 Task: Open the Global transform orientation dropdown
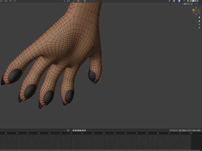[x=68, y=1]
